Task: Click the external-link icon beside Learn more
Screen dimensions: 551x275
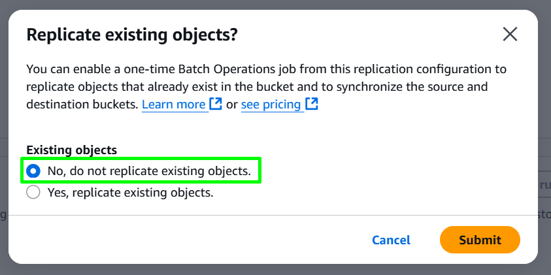Action: 216,104
